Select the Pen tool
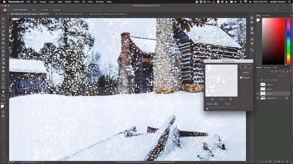Viewport: 293px width, 164px height. point(3,75)
